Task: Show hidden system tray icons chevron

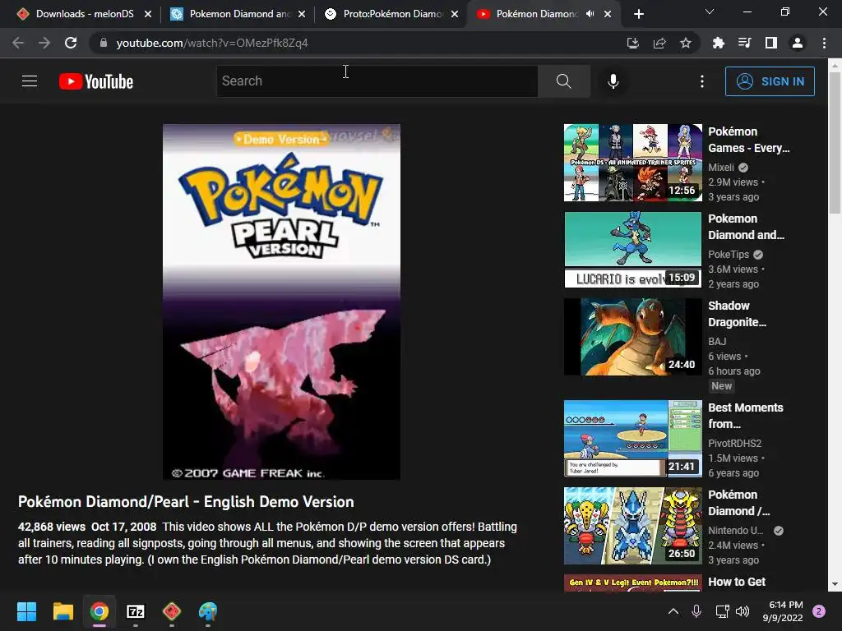Action: [673, 611]
